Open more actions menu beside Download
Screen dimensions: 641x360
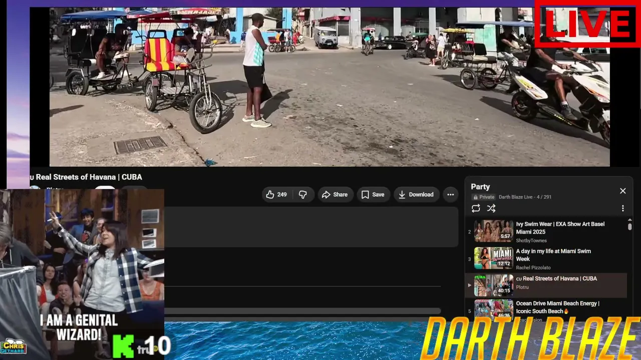click(x=451, y=194)
